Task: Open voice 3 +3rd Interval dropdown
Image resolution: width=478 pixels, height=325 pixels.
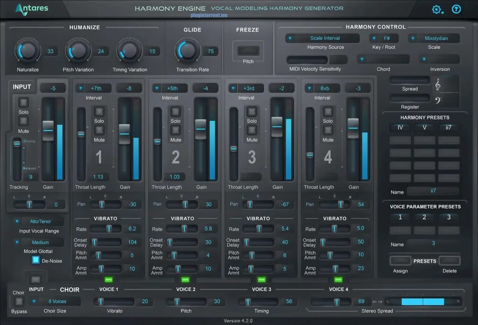Action: 246,88
